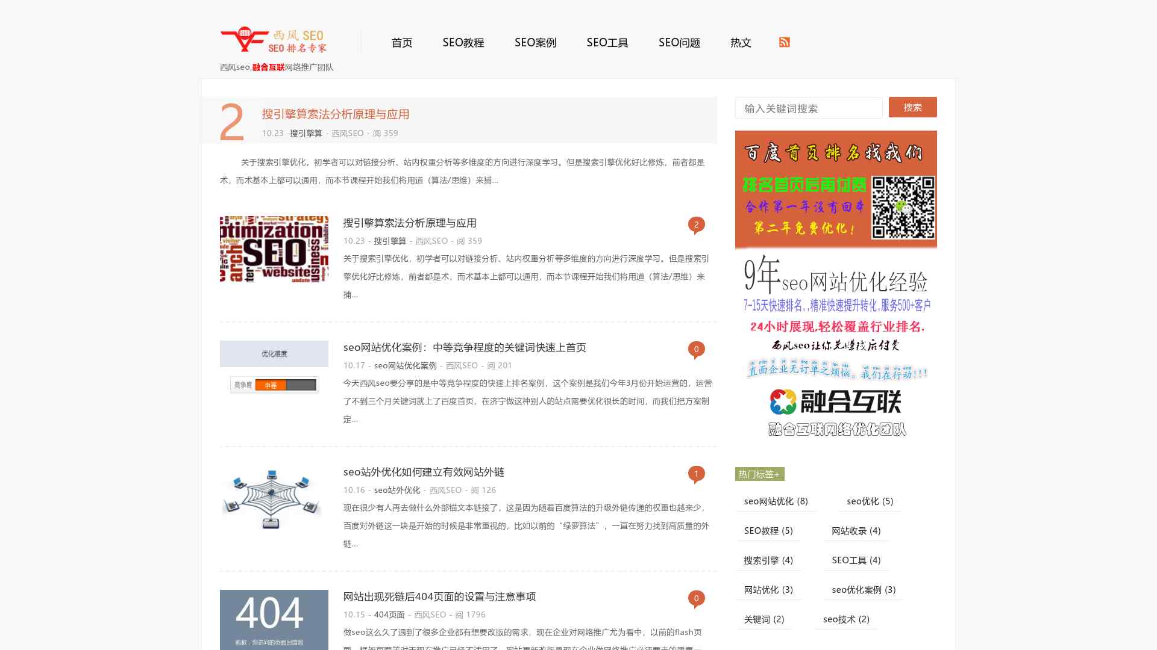
Task: Click the 搜索 search button
Action: pos(912,107)
